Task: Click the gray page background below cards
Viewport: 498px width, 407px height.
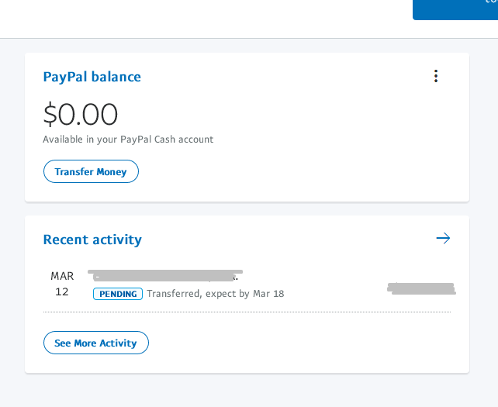Action: pyautogui.click(x=248, y=390)
